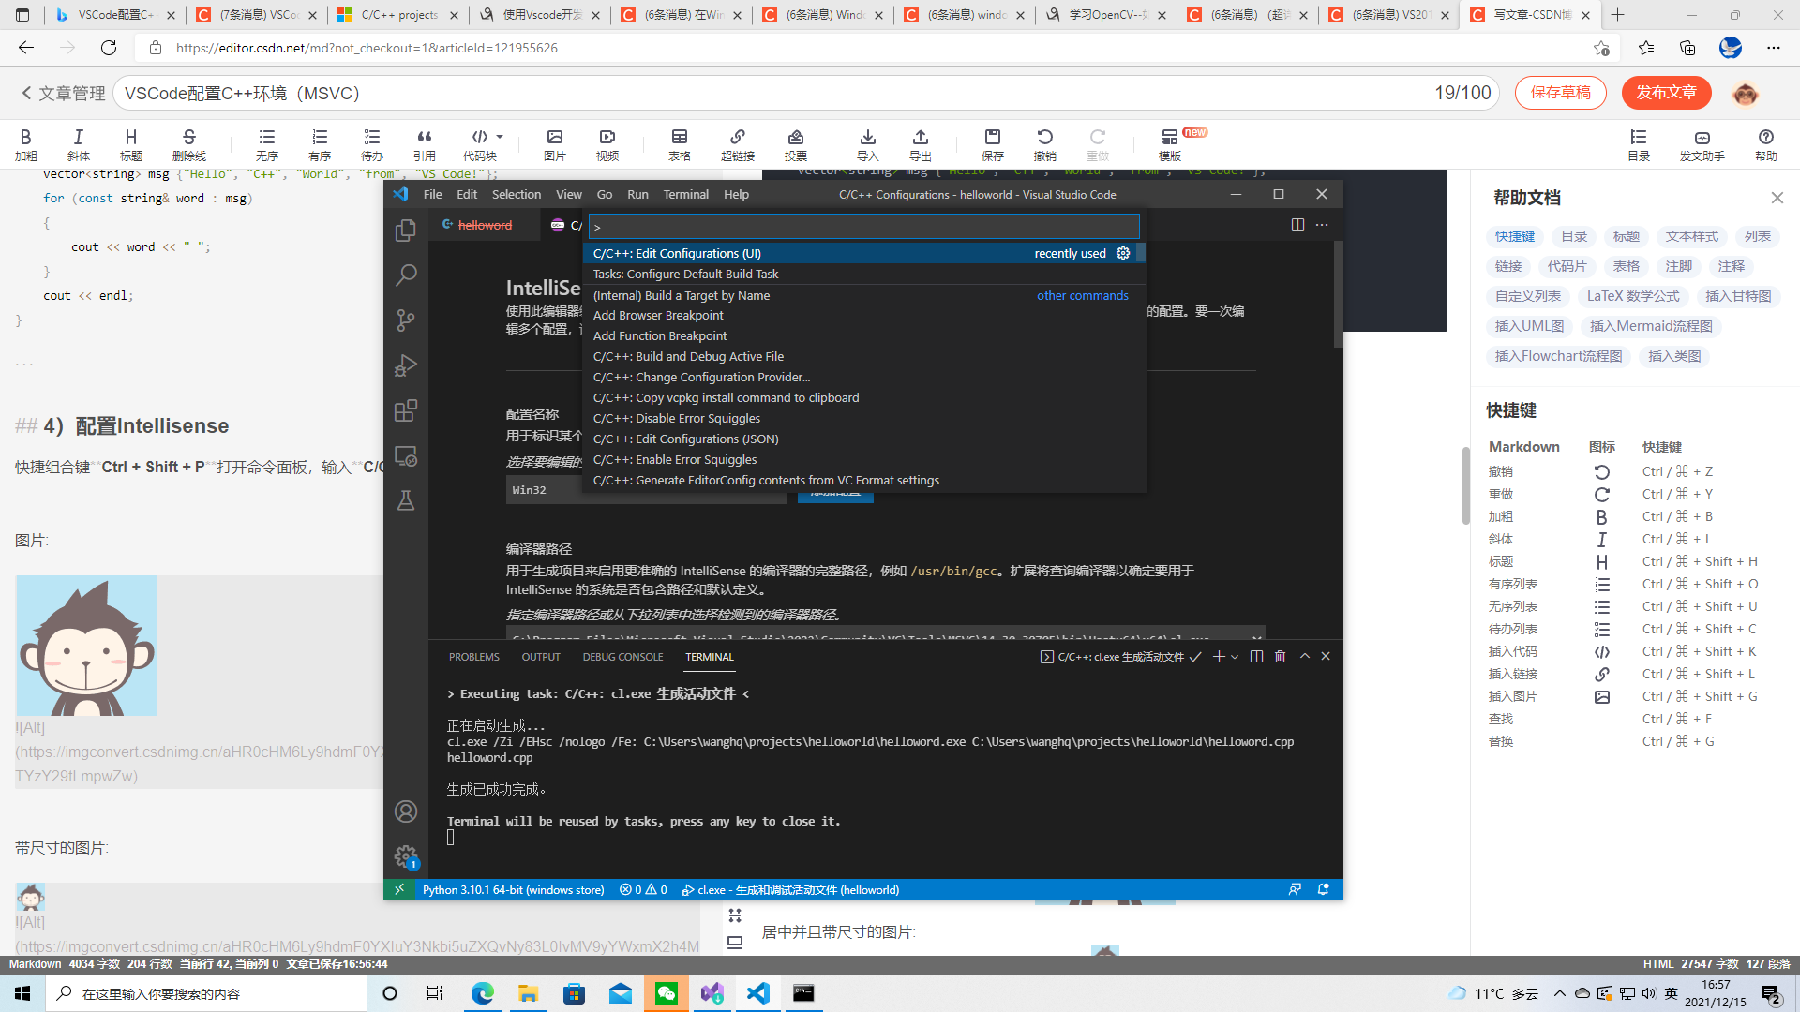Open the Search view in VS Code sidebar

[x=405, y=275]
